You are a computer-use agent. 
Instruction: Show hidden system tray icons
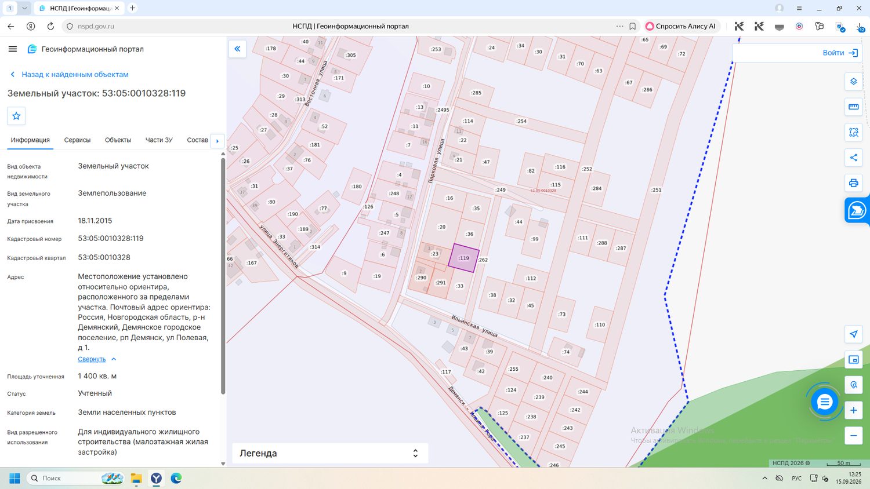[x=764, y=478]
